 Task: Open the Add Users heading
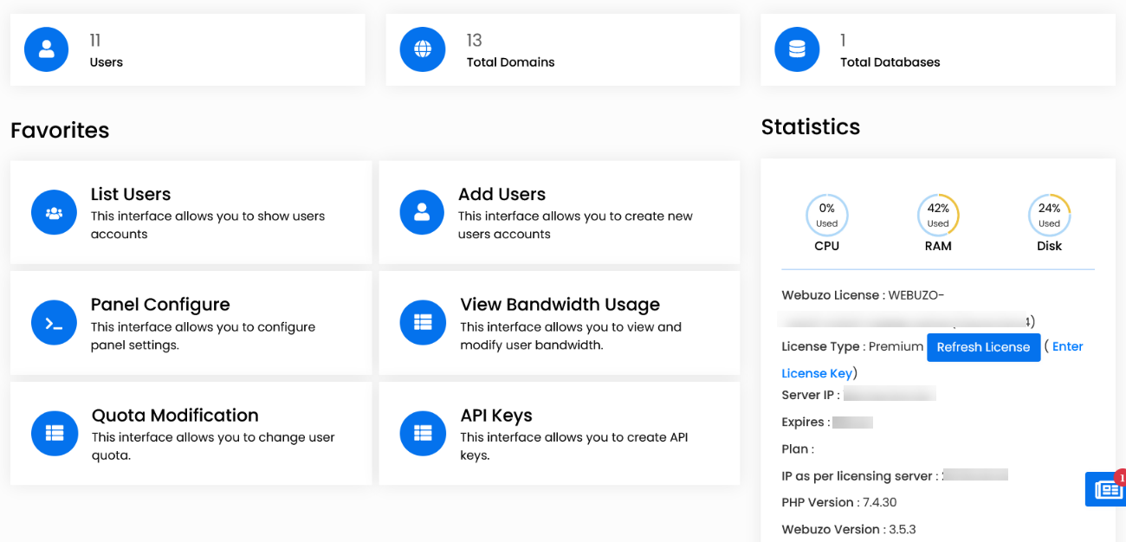pos(502,194)
